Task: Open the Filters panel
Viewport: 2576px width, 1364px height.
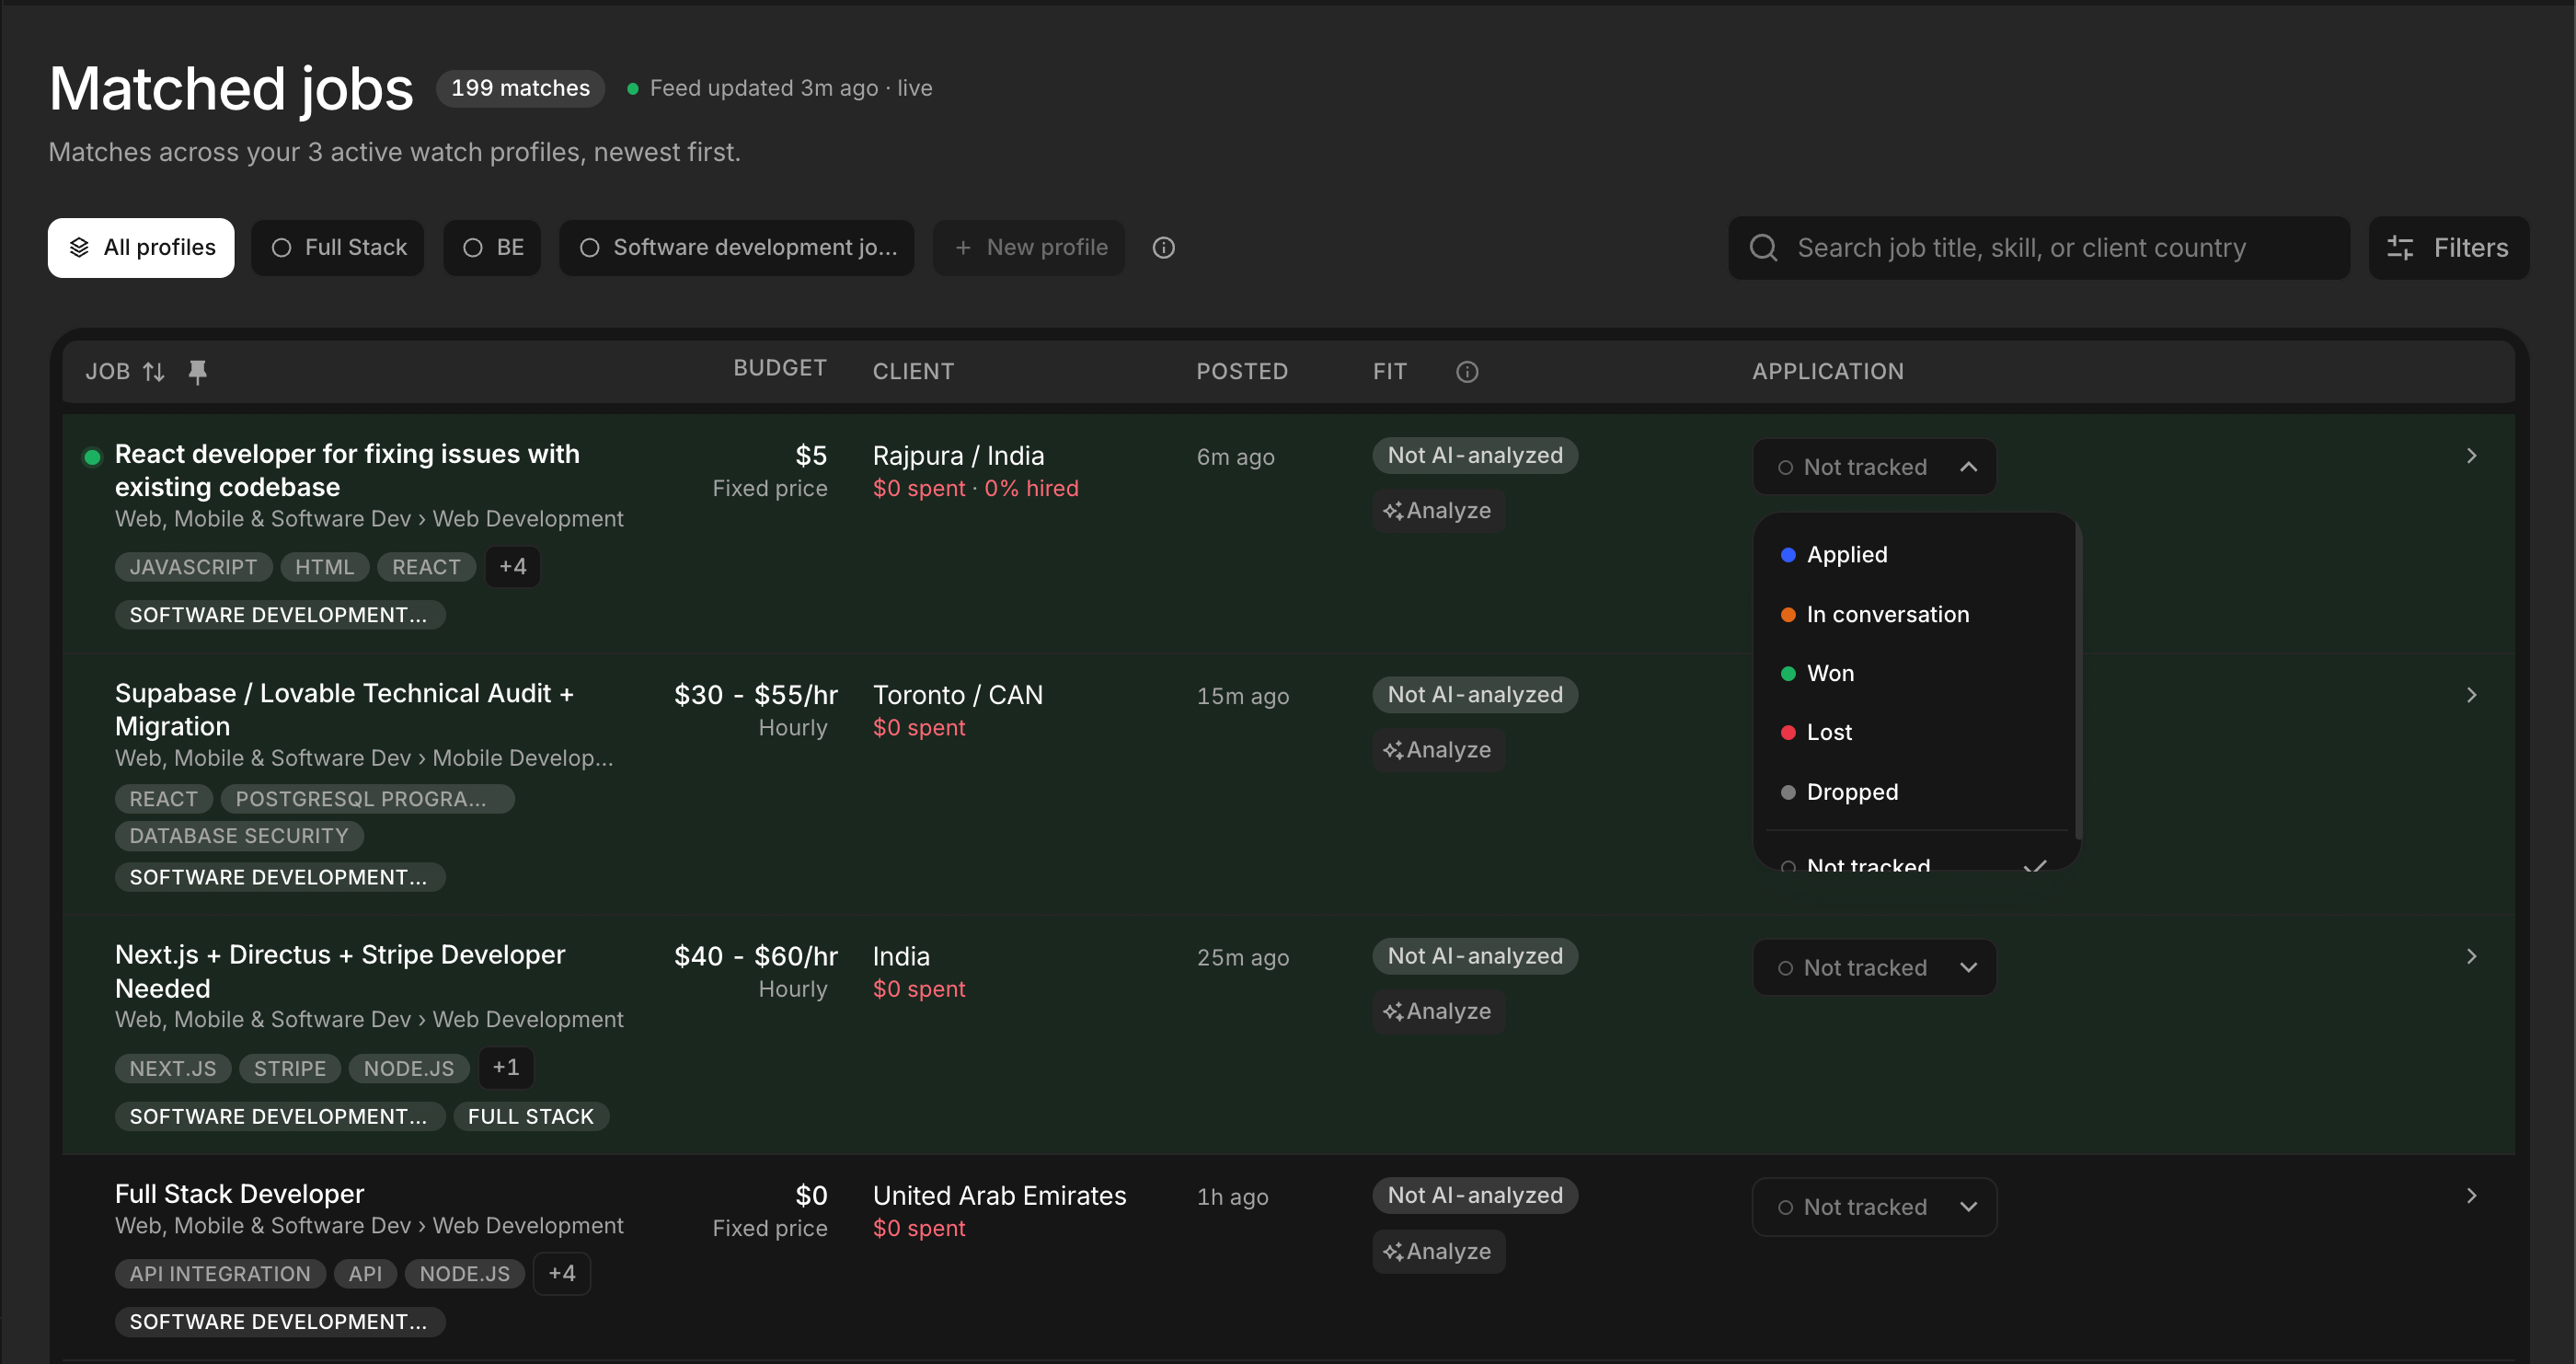Action: pyautogui.click(x=2449, y=248)
